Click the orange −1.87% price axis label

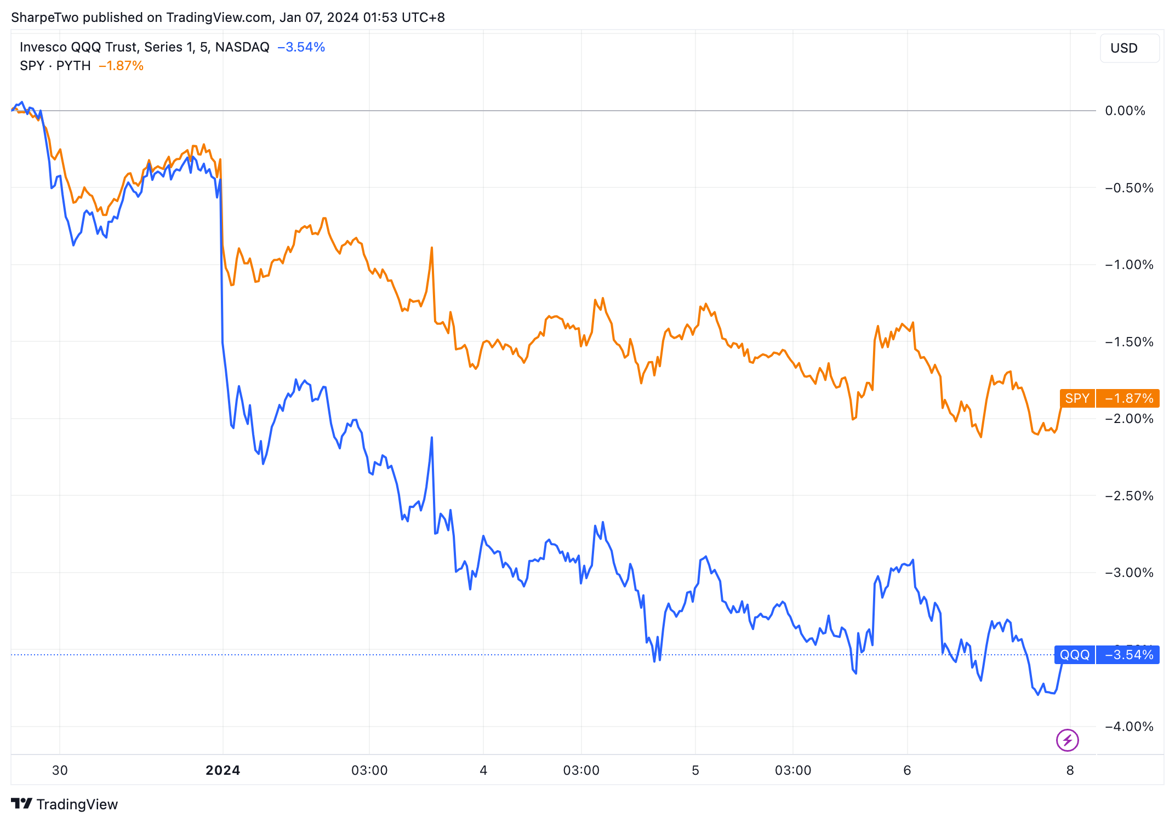pos(1128,398)
